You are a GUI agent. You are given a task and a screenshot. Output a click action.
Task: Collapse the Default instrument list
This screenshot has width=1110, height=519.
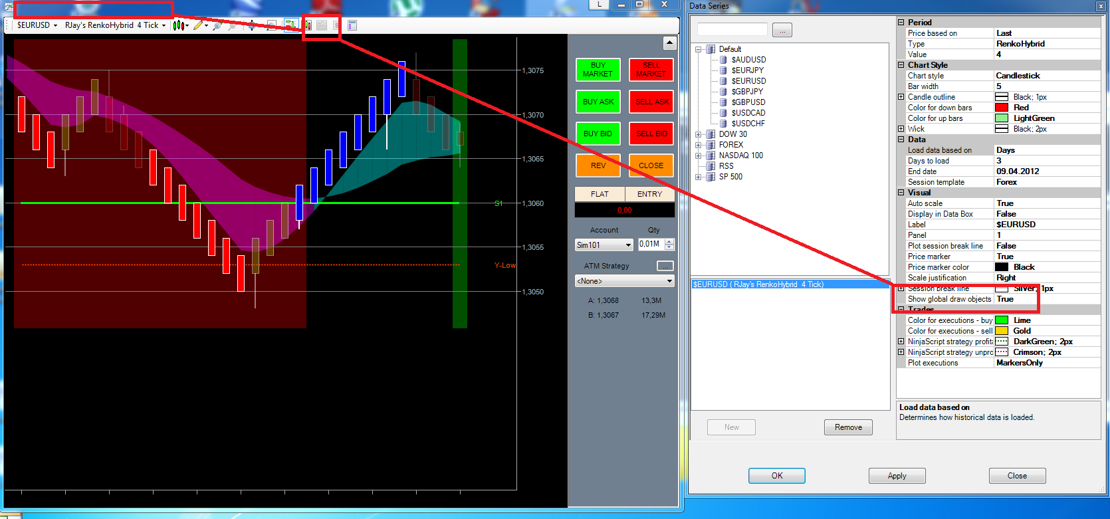(699, 49)
